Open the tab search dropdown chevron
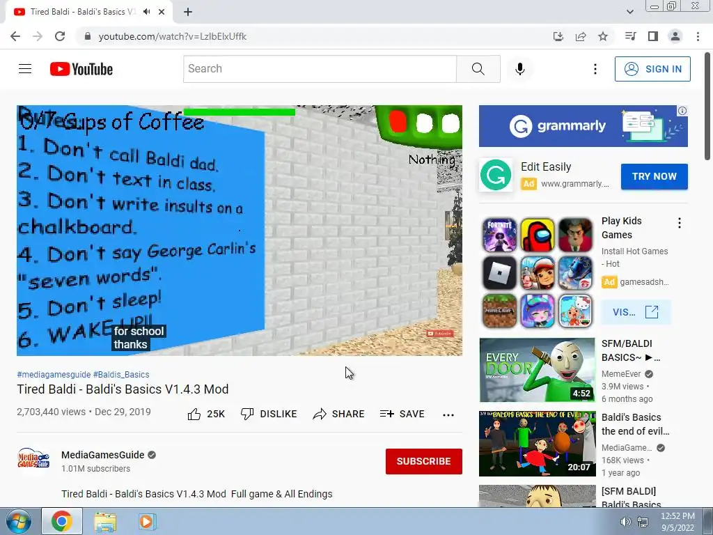713x535 pixels. click(629, 12)
